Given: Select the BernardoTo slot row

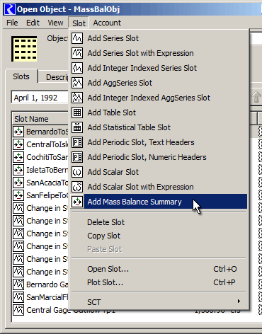Looking at the screenshot, I should [x=40, y=132].
